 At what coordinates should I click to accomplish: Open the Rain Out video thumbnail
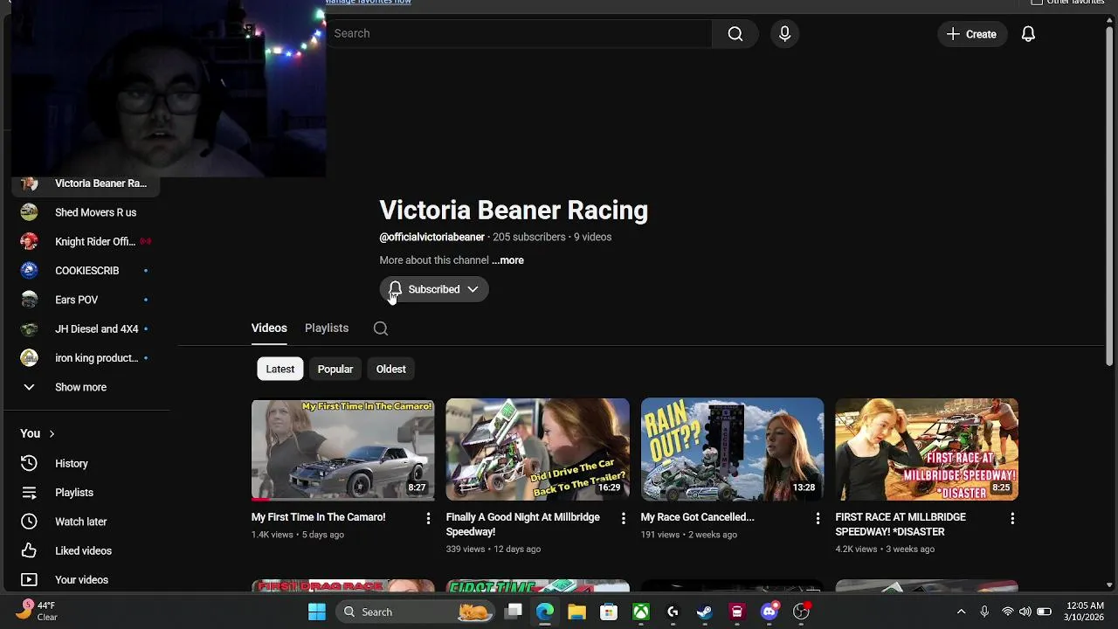732,449
